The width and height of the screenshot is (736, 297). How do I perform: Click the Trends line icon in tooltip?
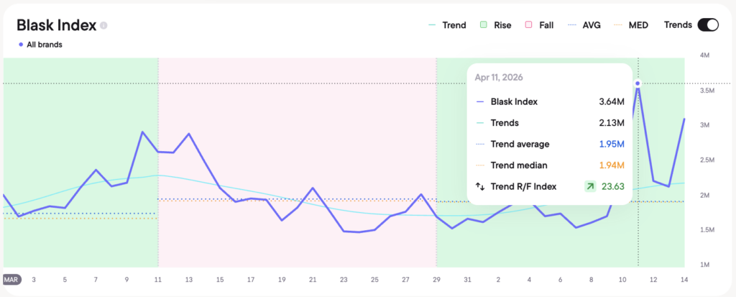(x=479, y=123)
